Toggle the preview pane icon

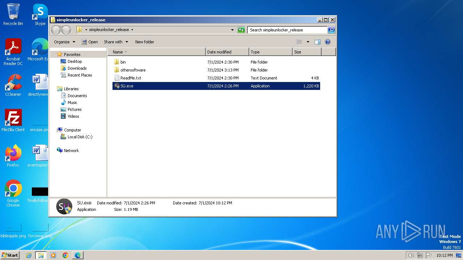click(318, 42)
